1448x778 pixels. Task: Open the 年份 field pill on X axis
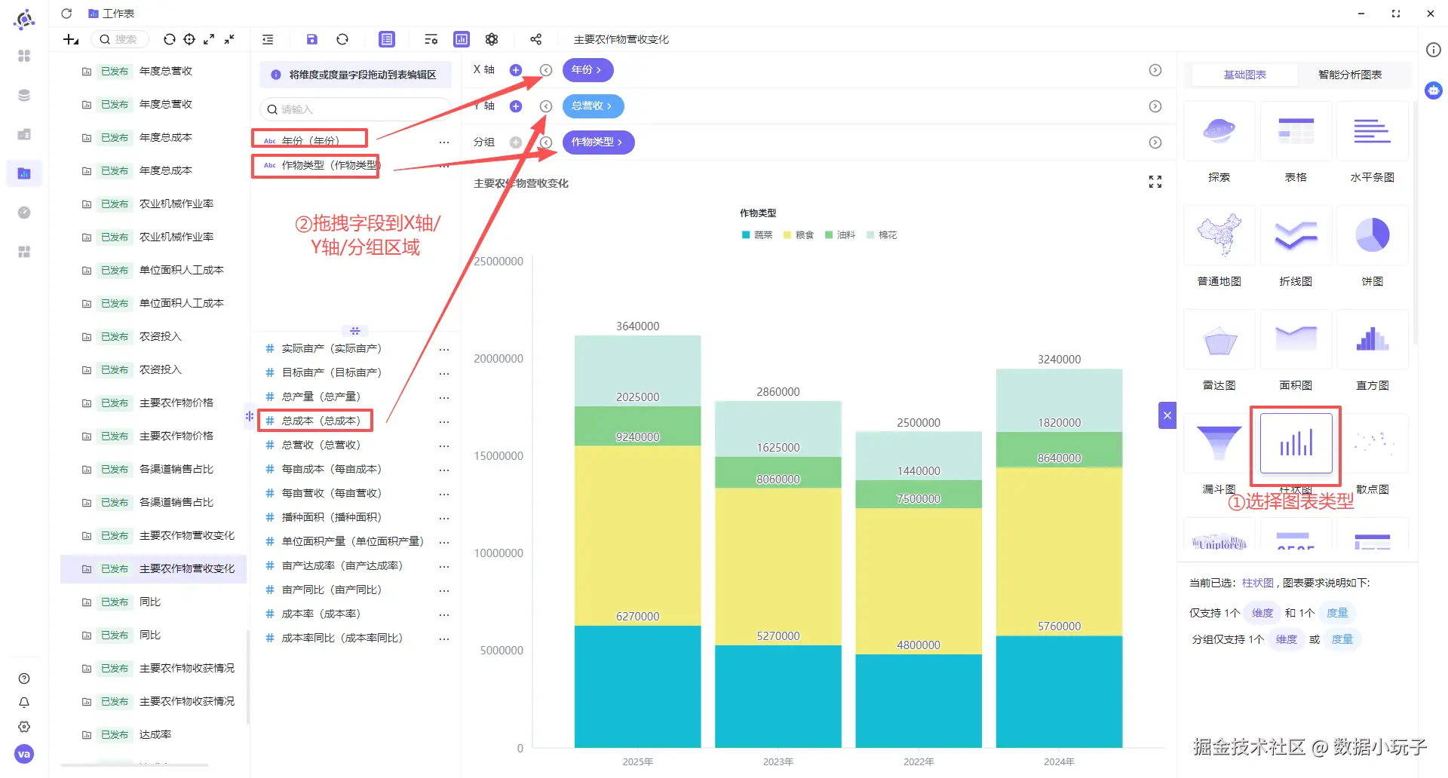tap(587, 70)
